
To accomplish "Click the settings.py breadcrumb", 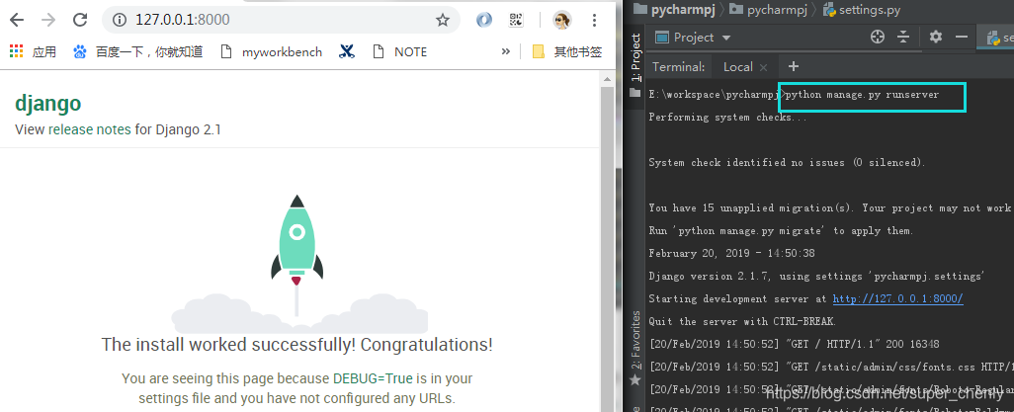I will [x=862, y=9].
